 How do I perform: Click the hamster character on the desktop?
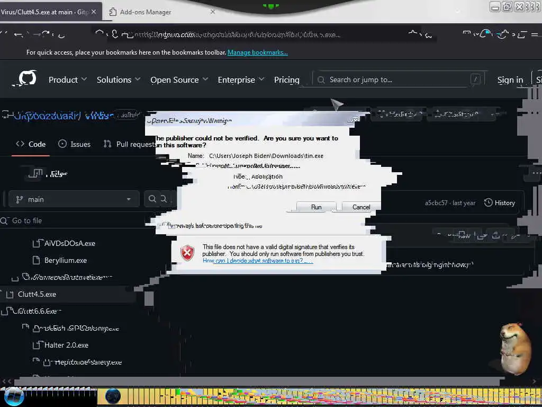pyautogui.click(x=514, y=349)
